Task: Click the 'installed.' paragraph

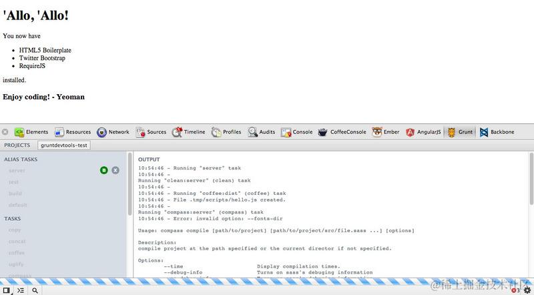Action: pyautogui.click(x=14, y=80)
